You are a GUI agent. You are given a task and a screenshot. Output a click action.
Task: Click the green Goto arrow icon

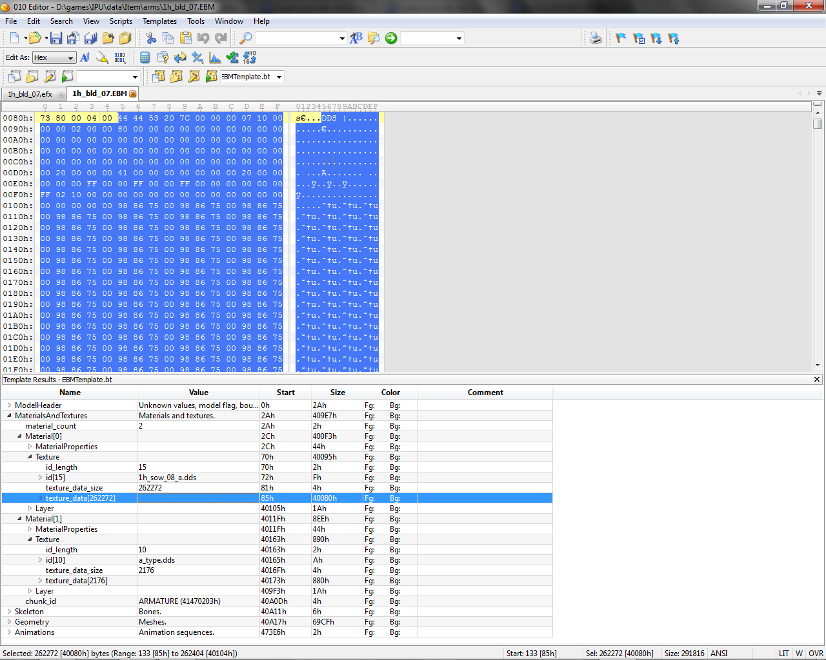click(391, 38)
